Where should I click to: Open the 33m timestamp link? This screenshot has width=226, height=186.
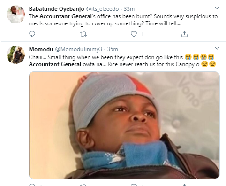pyautogui.click(x=129, y=9)
